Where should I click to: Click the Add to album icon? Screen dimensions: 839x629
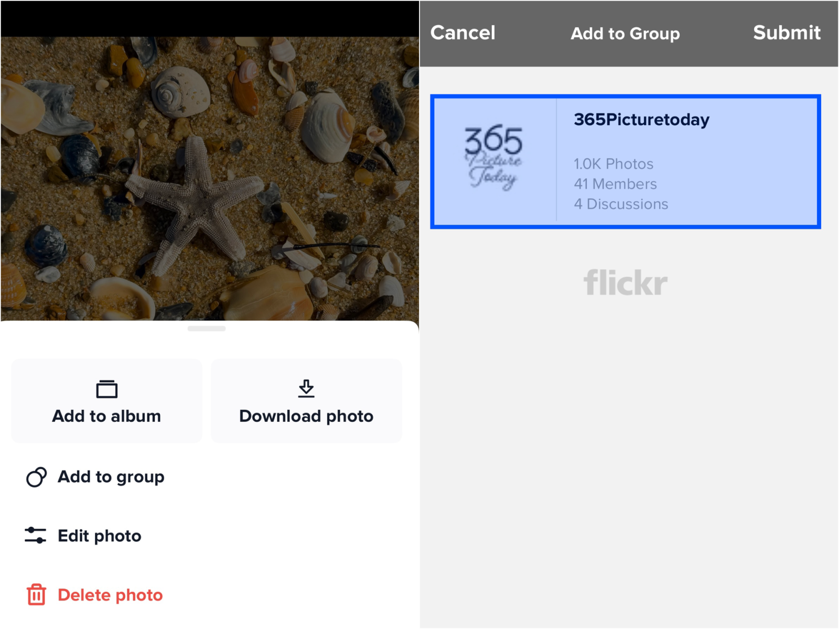[106, 388]
